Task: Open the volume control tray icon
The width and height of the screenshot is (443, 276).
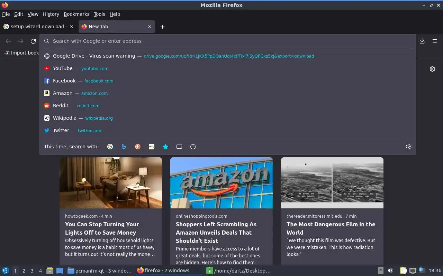Action: point(390,270)
